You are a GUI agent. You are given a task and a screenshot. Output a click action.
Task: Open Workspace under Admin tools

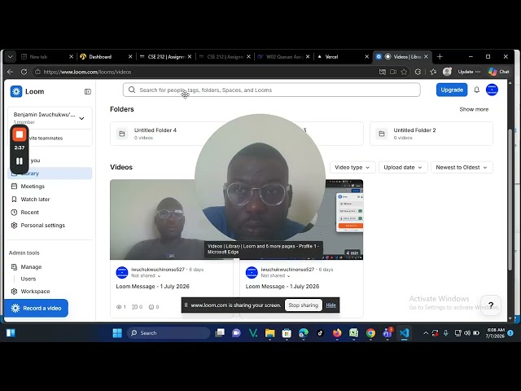pos(50,292)
